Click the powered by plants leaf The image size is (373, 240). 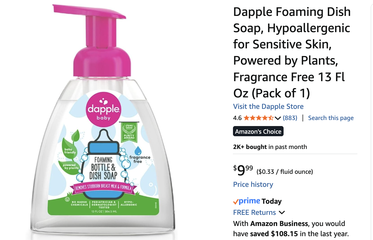(70, 167)
